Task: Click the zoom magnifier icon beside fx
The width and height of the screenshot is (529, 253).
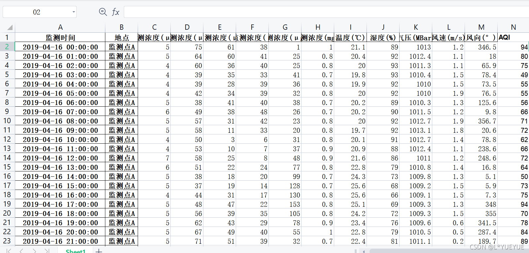Action: (103, 12)
